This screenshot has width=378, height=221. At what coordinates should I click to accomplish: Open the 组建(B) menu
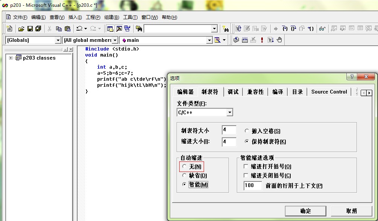(111, 17)
